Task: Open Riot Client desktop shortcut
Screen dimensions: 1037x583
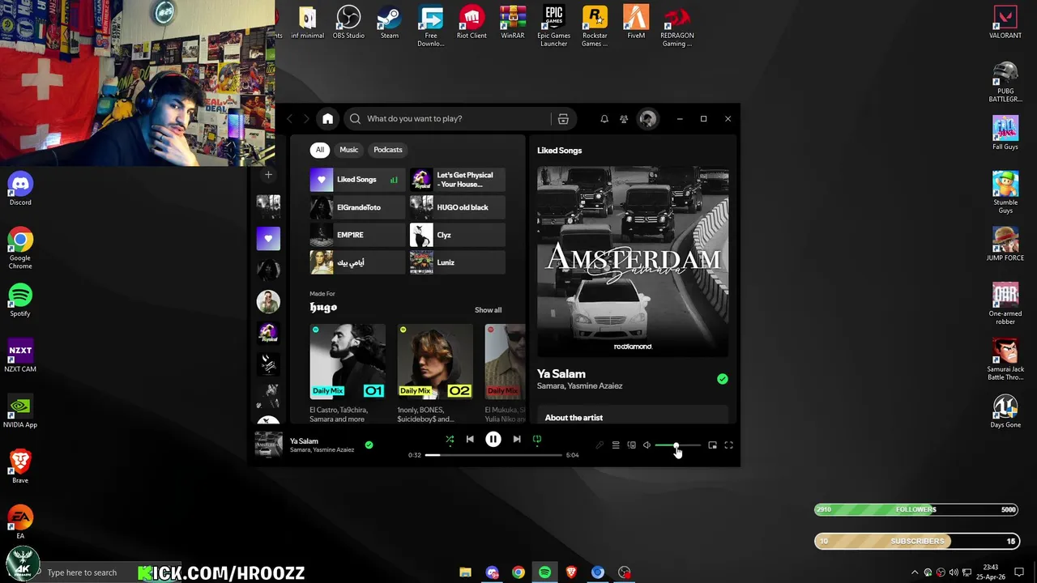Action: 472,23
